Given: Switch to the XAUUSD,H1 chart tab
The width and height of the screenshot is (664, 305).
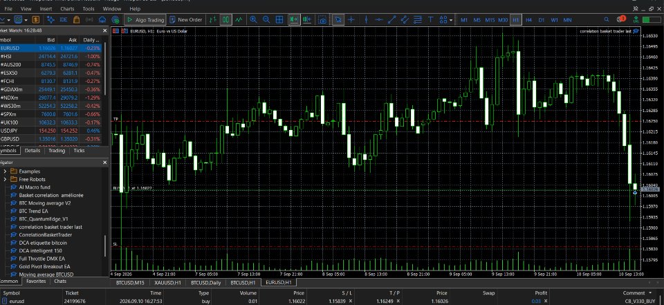Looking at the screenshot, I should pos(167,282).
